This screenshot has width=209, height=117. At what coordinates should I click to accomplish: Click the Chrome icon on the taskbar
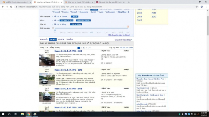pos(29,114)
